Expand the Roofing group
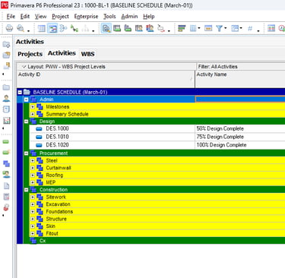Image resolution: width=285 pixels, height=278 pixels. tap(33, 175)
